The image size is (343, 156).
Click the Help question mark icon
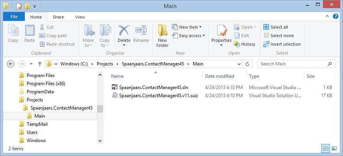pos(336,17)
